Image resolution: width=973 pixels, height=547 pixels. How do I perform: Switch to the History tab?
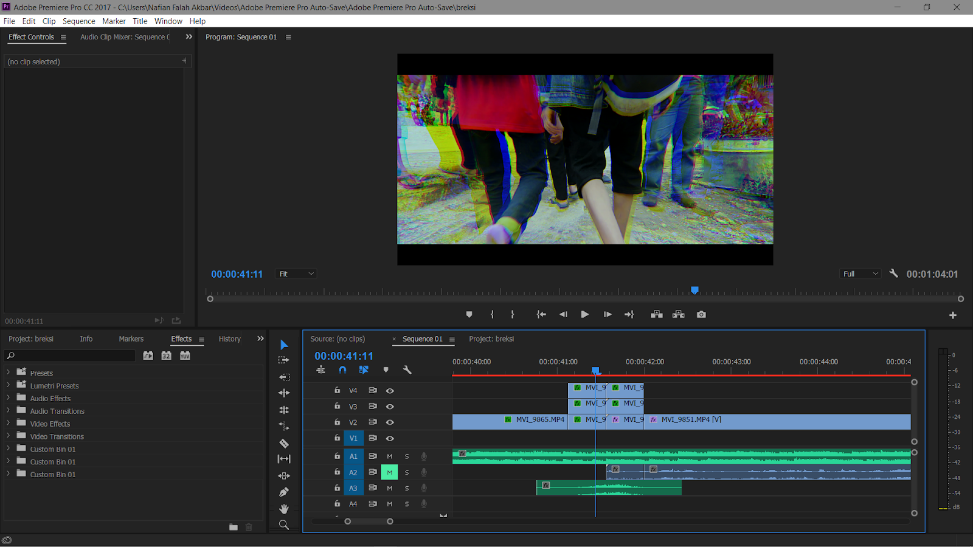(229, 339)
